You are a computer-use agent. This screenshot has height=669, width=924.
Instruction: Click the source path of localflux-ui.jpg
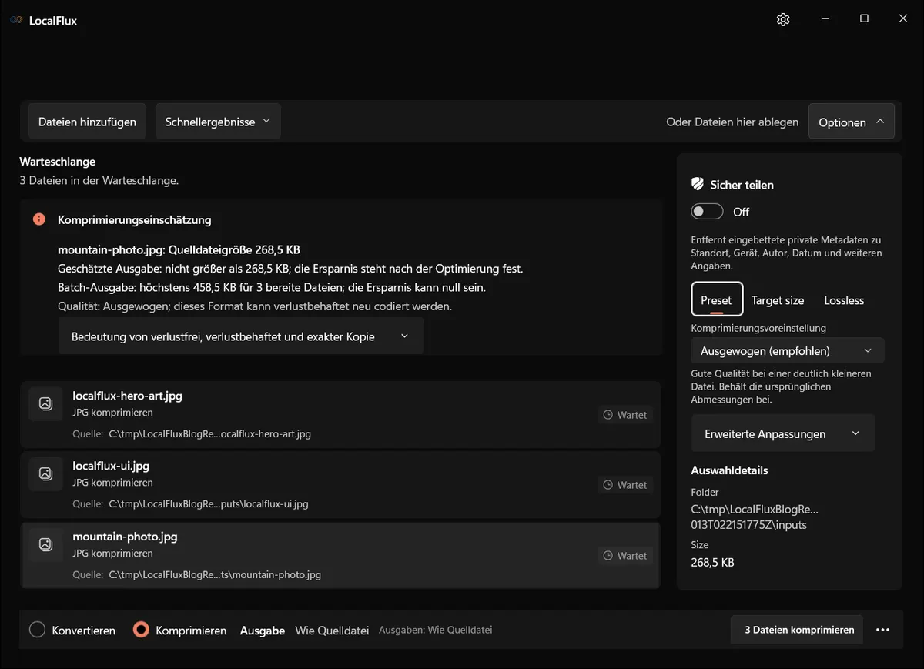coord(208,504)
